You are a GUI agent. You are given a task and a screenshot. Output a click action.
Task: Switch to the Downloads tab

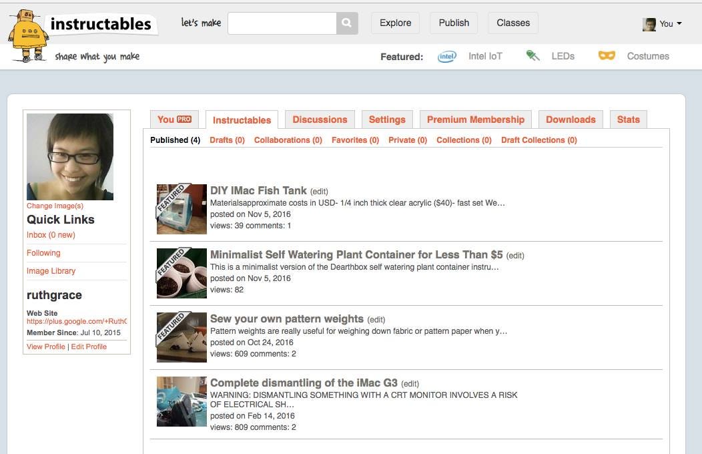tap(571, 120)
